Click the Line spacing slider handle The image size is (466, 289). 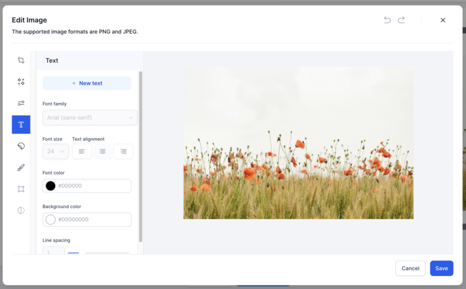click(x=82, y=253)
